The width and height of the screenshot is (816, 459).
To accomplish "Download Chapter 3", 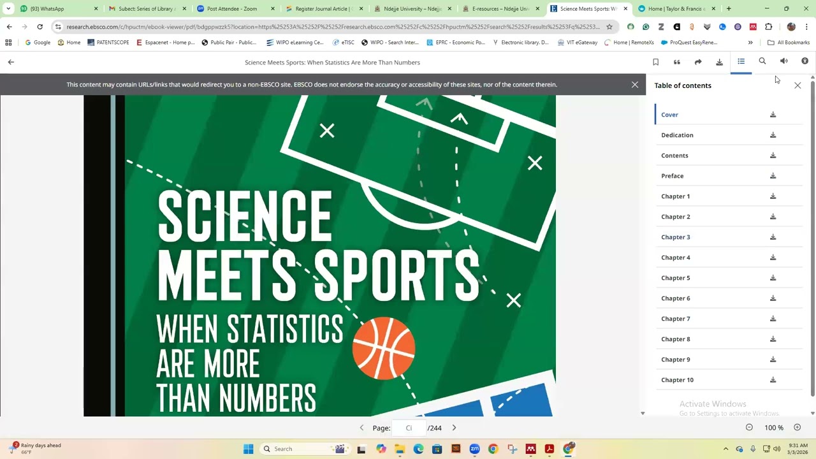I will point(773,237).
